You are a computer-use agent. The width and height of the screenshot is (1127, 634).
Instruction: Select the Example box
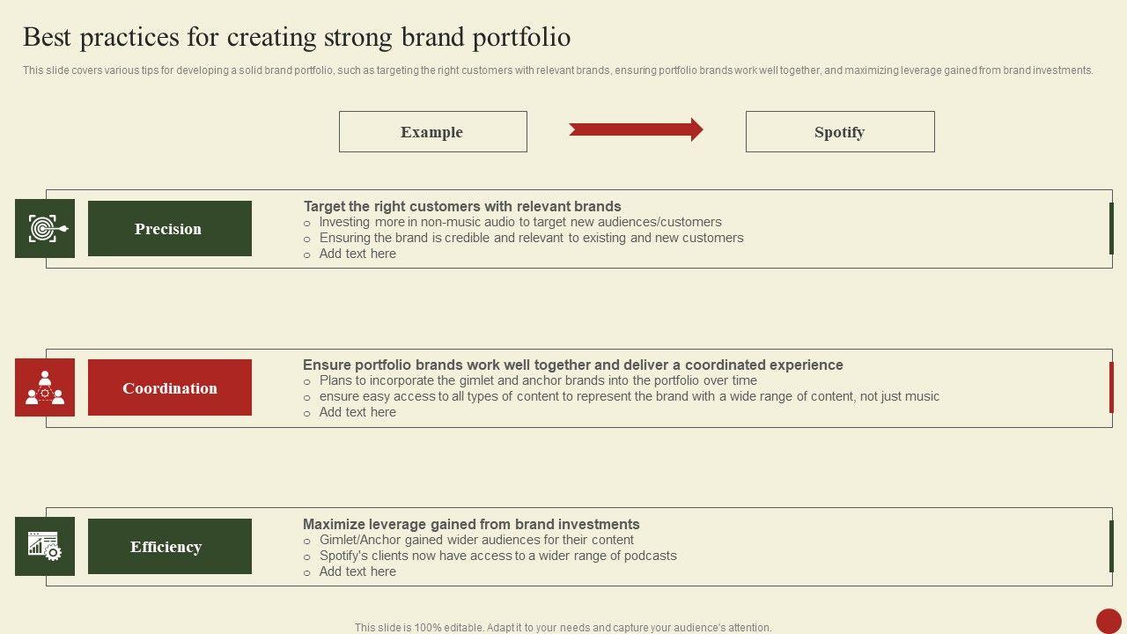click(432, 132)
